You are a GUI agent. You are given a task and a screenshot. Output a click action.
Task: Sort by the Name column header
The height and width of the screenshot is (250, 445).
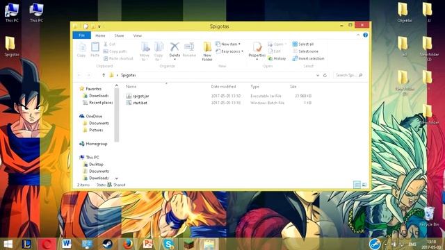click(x=131, y=86)
